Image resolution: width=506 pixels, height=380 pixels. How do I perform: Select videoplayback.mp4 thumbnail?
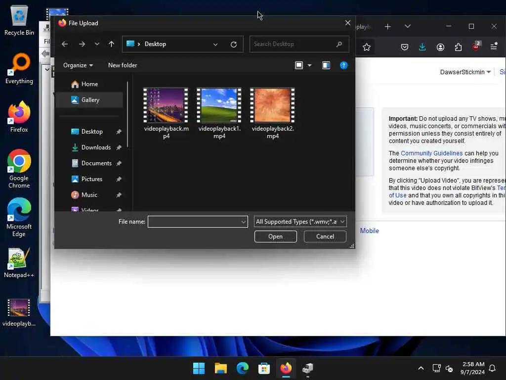[166, 105]
